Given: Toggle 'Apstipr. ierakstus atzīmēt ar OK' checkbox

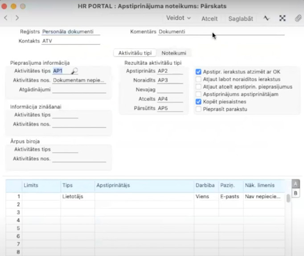Looking at the screenshot, I should 199,71.
